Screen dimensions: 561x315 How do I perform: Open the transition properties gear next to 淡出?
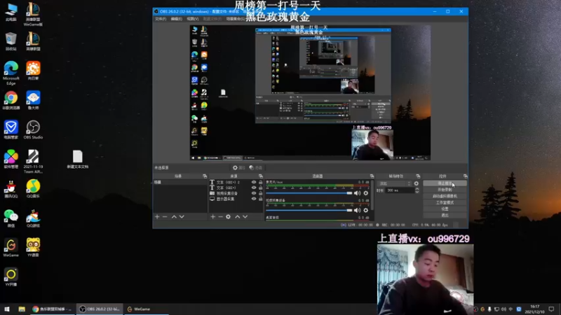(416, 183)
